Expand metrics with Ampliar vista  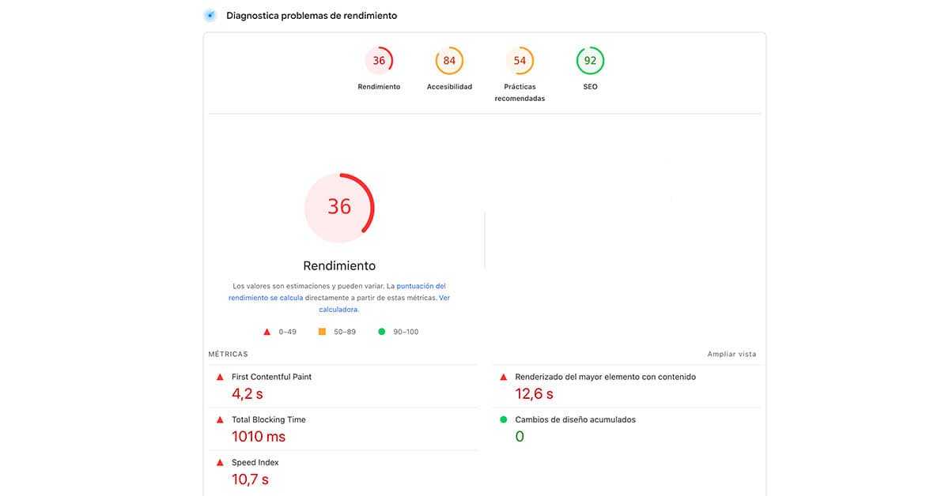[732, 355]
